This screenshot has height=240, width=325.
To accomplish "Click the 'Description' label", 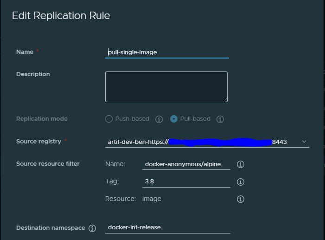I will click(x=33, y=74).
